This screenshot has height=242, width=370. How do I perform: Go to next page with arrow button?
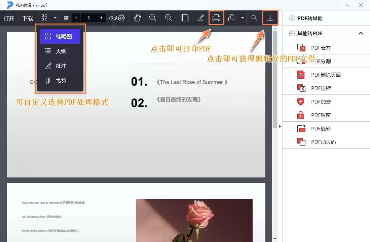point(102,18)
